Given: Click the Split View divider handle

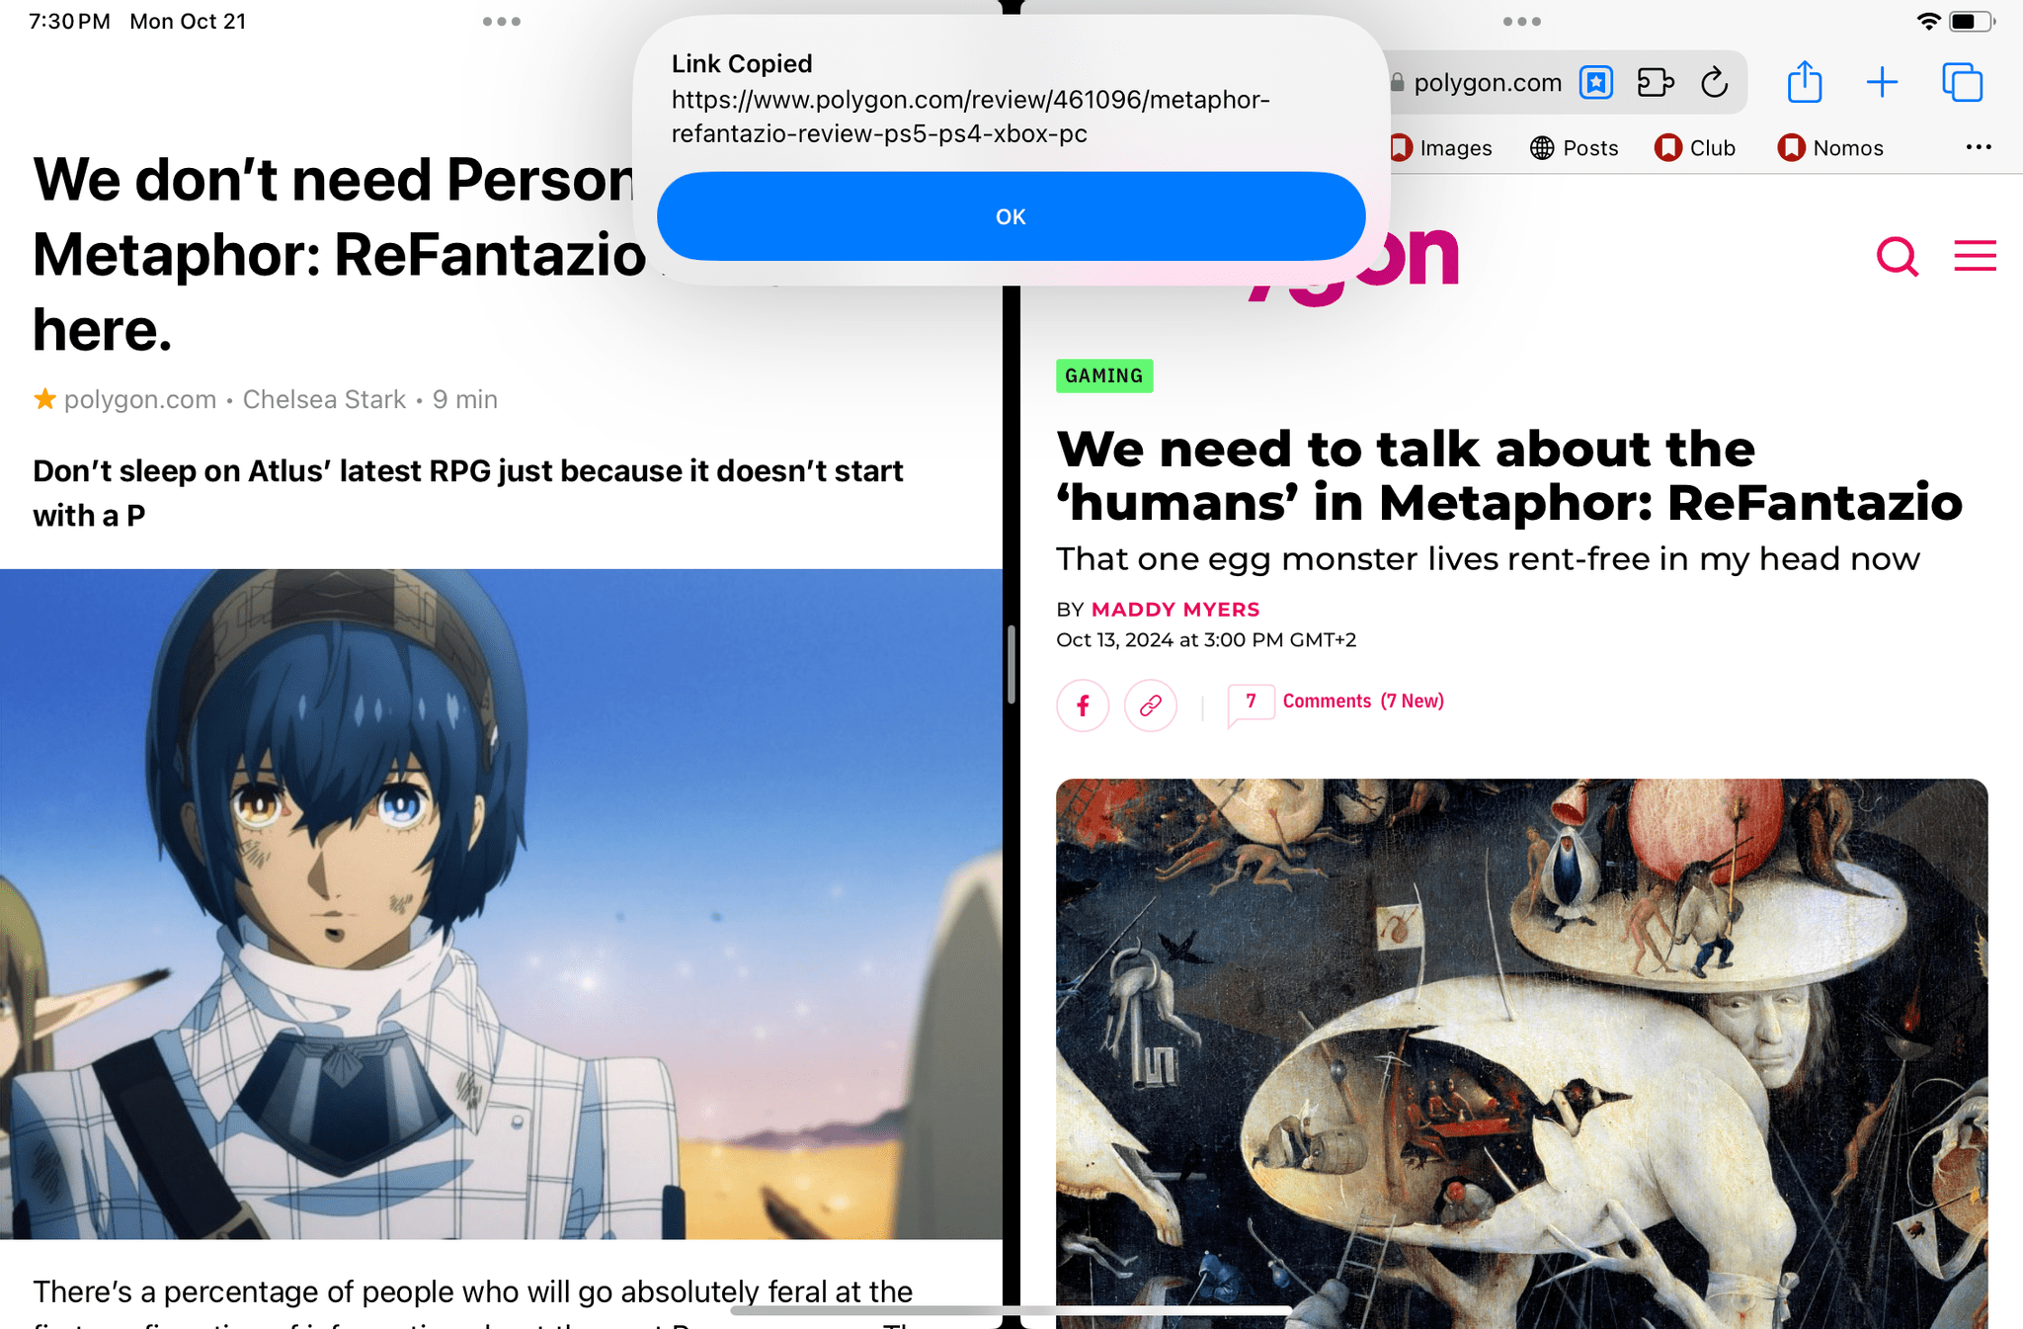Looking at the screenshot, I should pyautogui.click(x=1011, y=664).
